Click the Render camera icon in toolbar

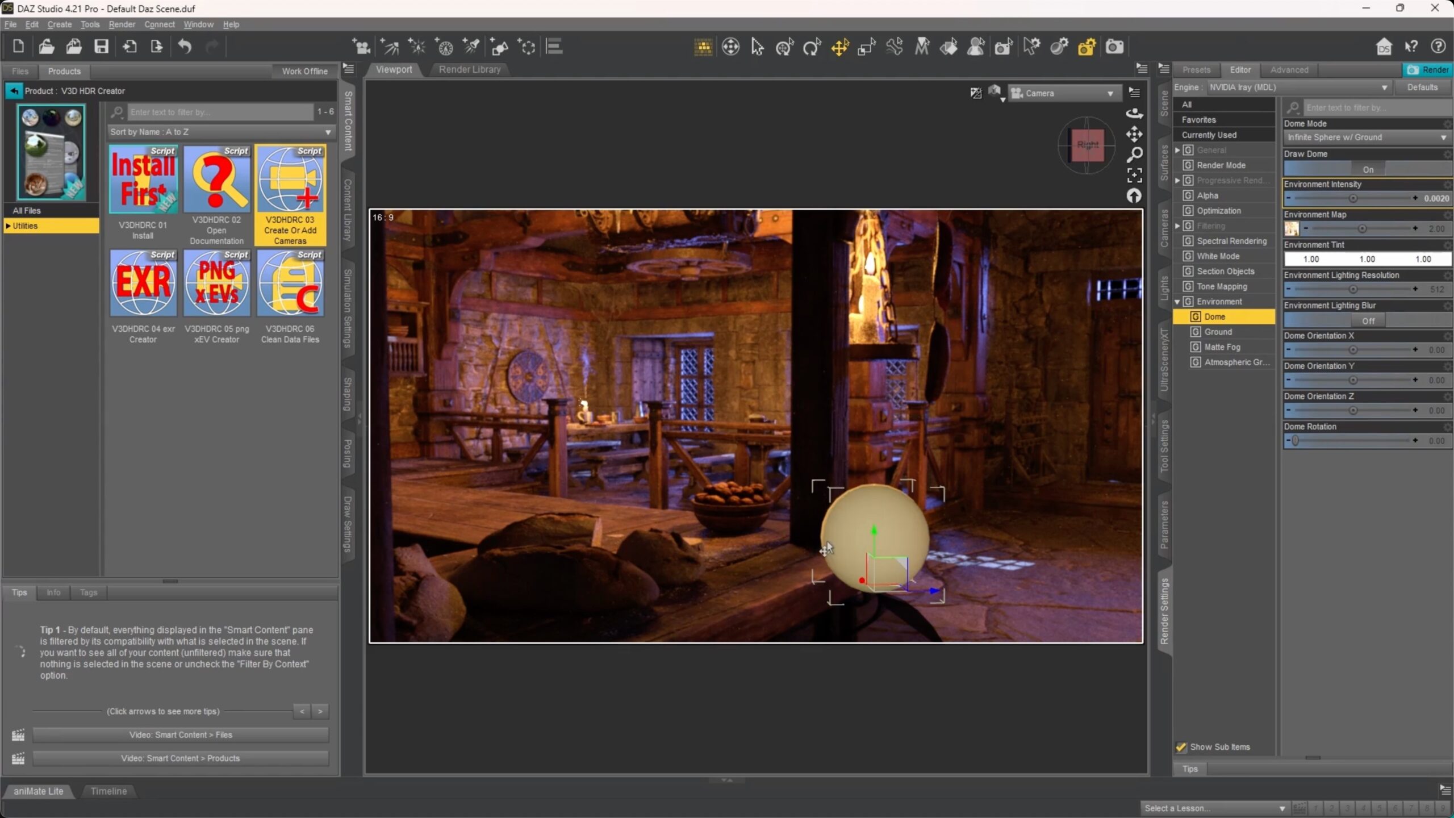click(x=1114, y=47)
